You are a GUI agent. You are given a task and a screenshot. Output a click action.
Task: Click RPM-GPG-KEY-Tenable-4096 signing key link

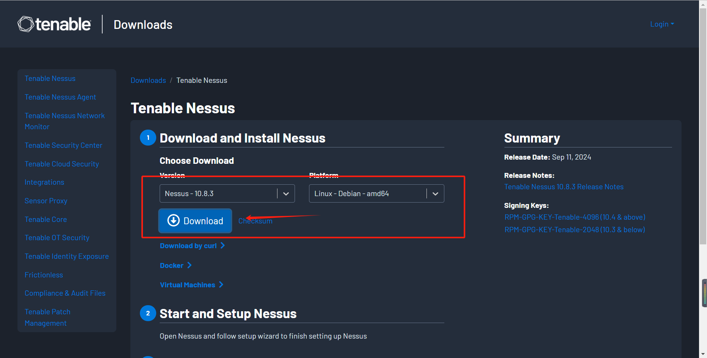point(575,217)
